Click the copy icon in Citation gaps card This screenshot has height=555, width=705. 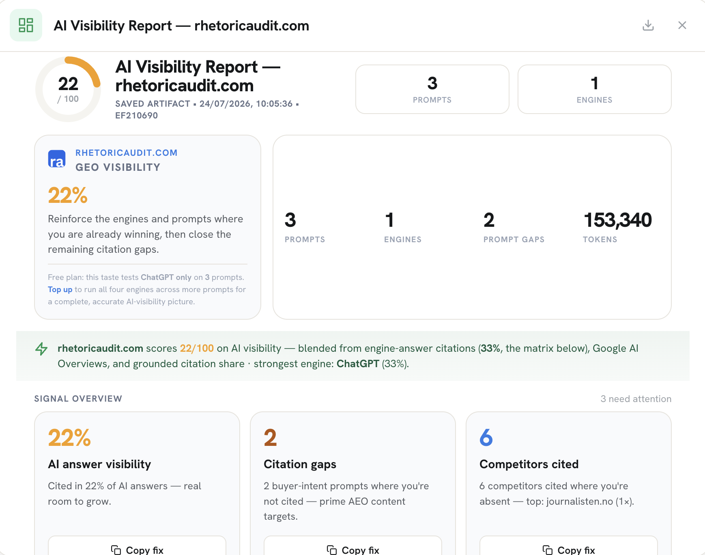coord(332,550)
